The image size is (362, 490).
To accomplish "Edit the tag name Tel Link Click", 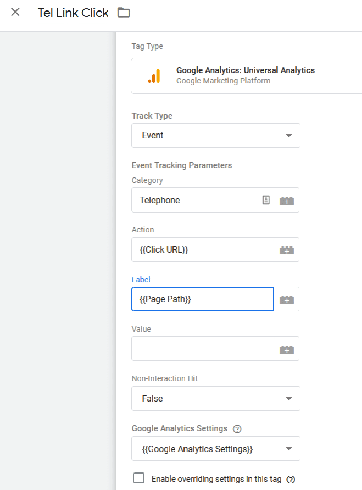I will tap(73, 13).
